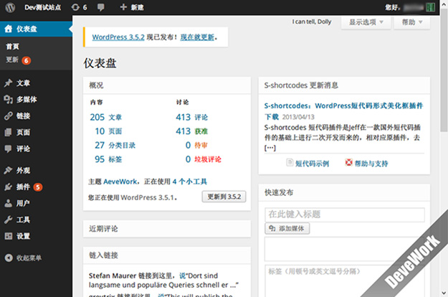Open the 0 待审 pending link
Viewport: 448px width, 297px height.
coord(196,145)
